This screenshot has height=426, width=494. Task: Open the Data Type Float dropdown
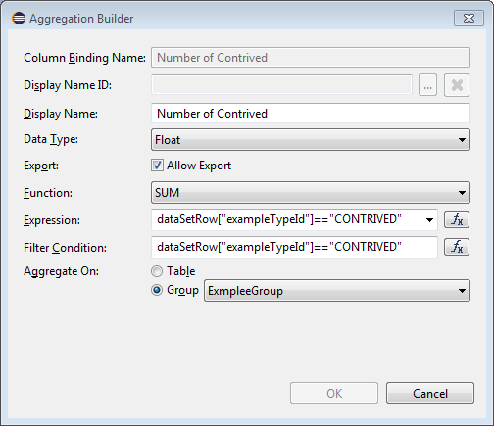[x=311, y=140]
